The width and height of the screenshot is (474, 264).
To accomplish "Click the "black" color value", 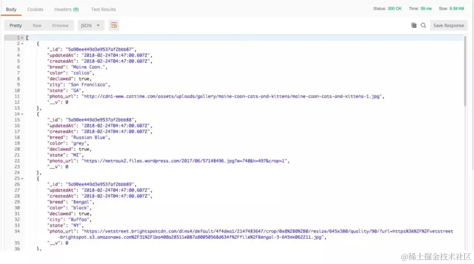I will tap(80, 208).
